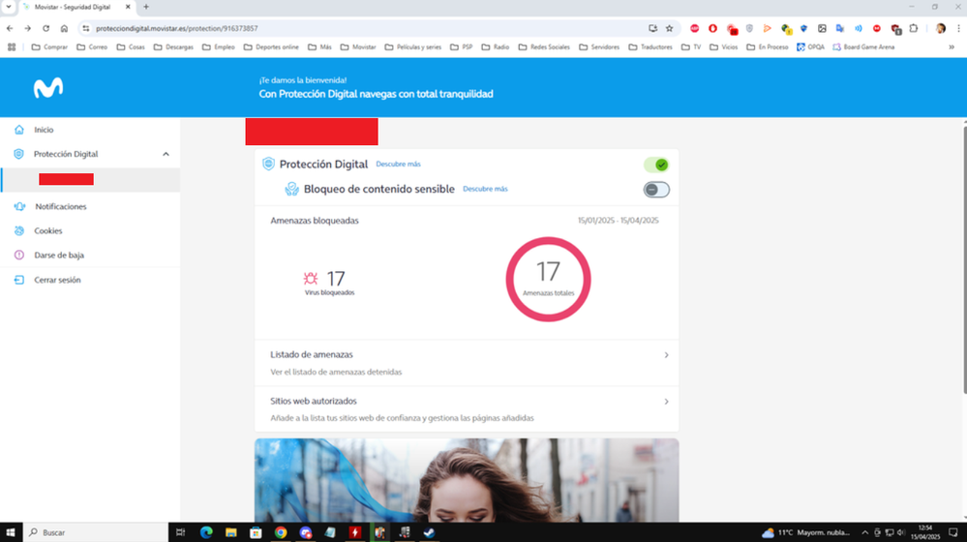Choose Cerrar sesión in the sidebar

tap(57, 280)
